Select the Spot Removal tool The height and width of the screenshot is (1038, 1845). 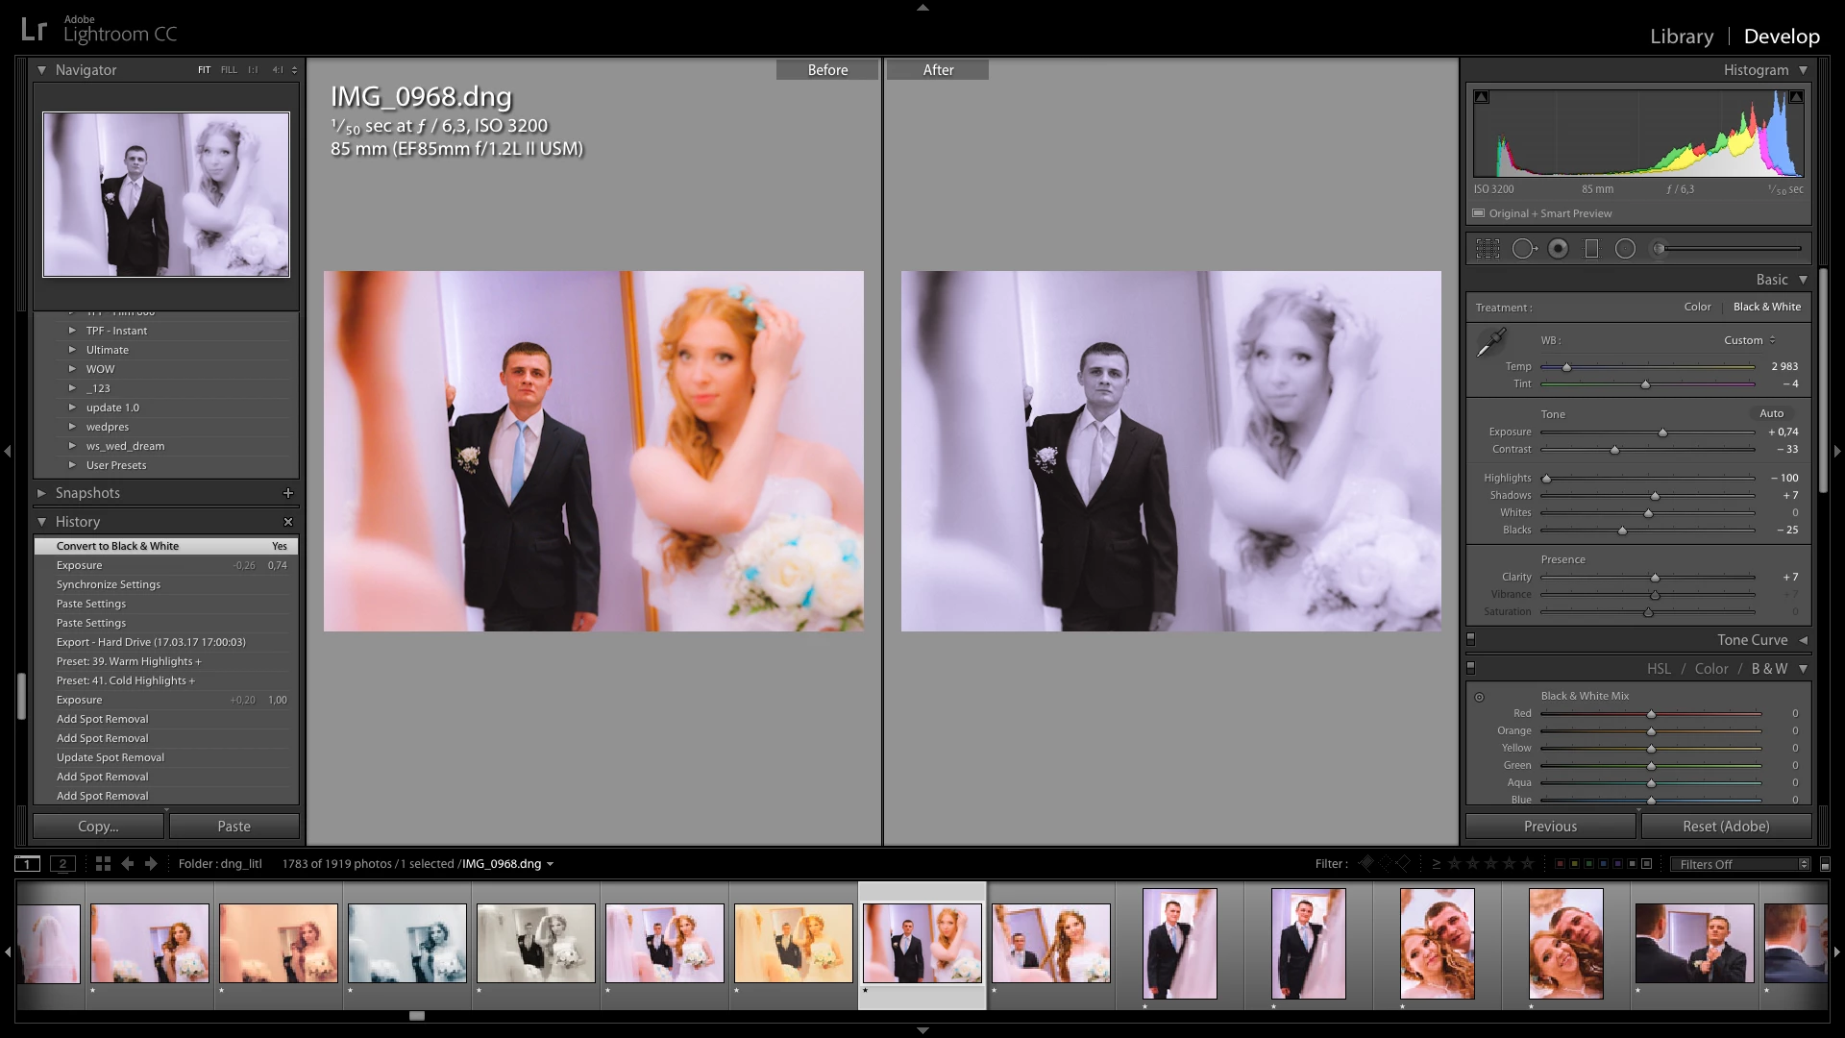[x=1523, y=249]
